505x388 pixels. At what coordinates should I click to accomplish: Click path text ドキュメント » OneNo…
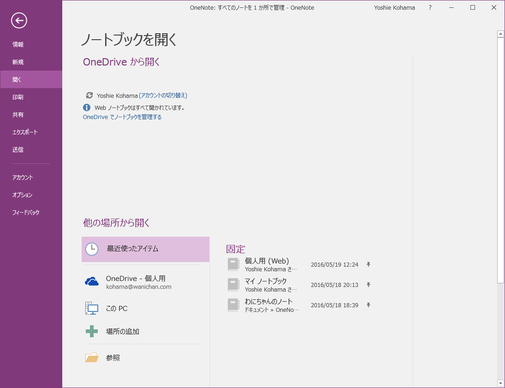pos(272,310)
